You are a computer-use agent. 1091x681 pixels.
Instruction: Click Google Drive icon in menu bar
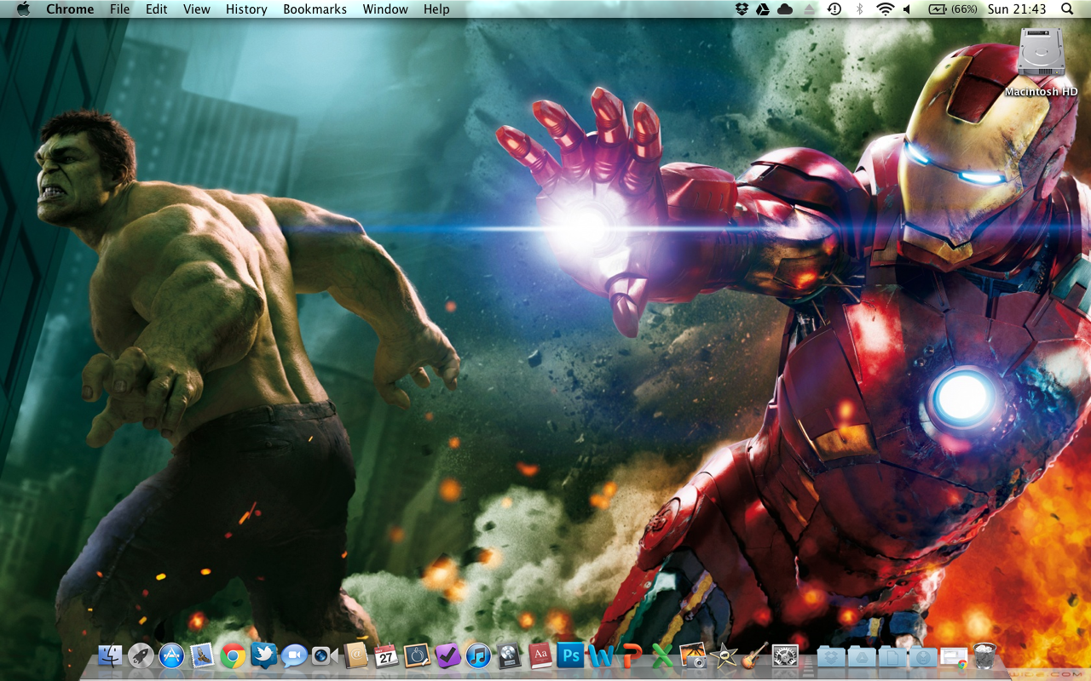pyautogui.click(x=764, y=9)
